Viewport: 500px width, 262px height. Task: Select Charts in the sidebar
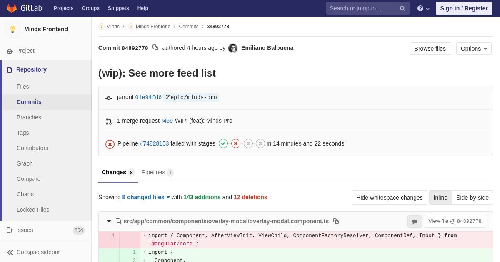tap(46, 194)
